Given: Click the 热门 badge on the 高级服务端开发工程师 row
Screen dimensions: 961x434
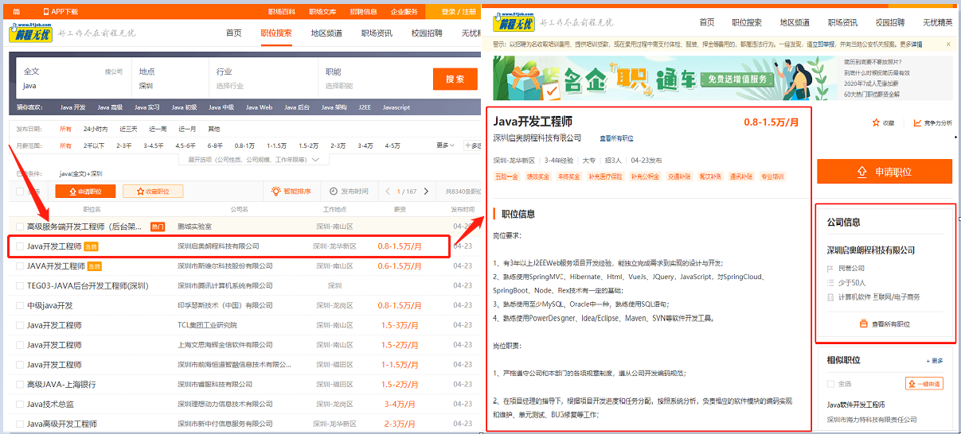Looking at the screenshot, I should (158, 227).
